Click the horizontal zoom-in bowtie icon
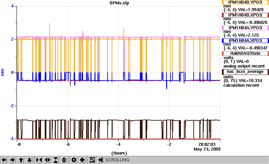The width and height of the screenshot is (269, 164). (x=39, y=160)
